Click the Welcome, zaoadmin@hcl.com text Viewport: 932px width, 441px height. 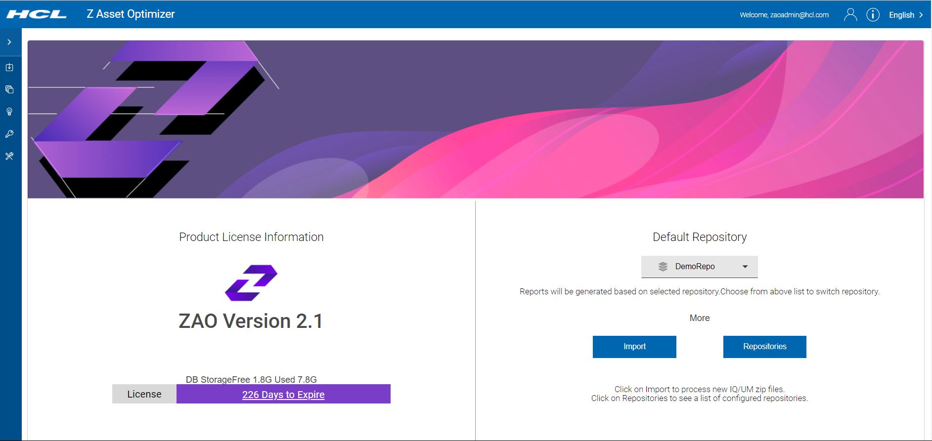coord(784,15)
